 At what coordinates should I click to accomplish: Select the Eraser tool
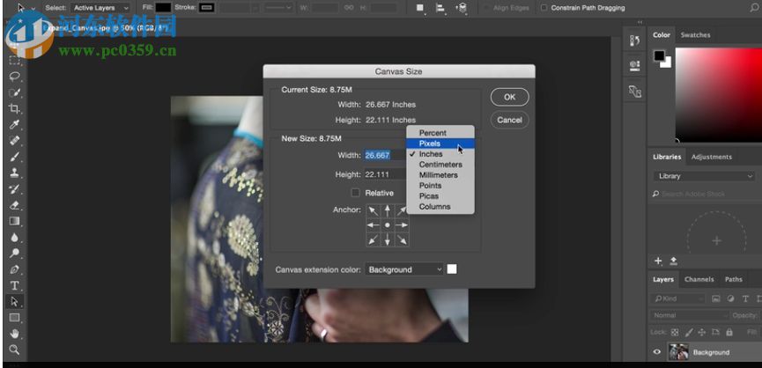tap(15, 205)
